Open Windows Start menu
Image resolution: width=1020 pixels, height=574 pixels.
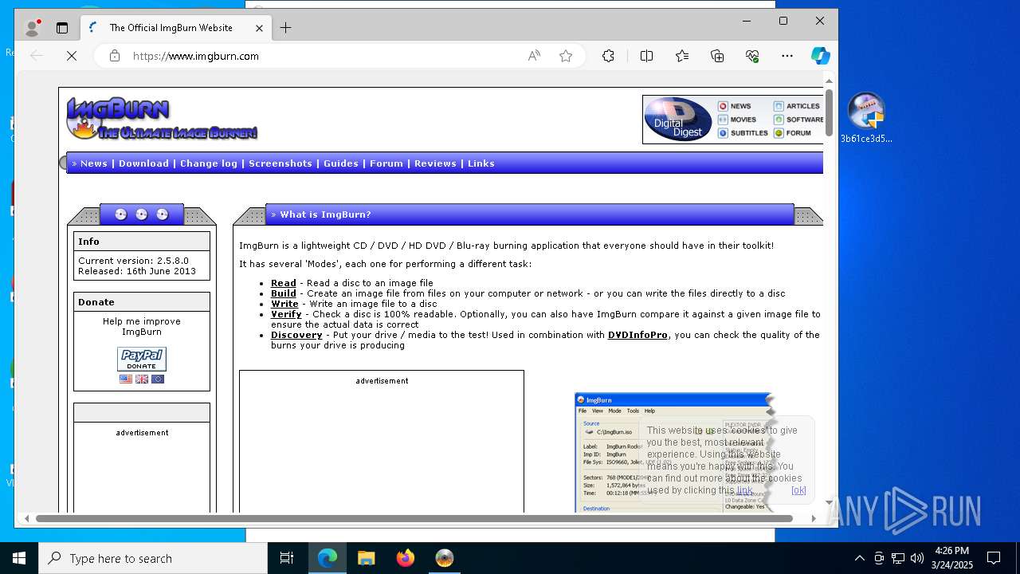pyautogui.click(x=19, y=558)
